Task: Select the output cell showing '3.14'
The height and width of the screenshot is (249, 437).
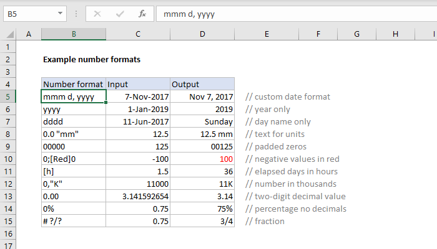Action: [x=202, y=196]
